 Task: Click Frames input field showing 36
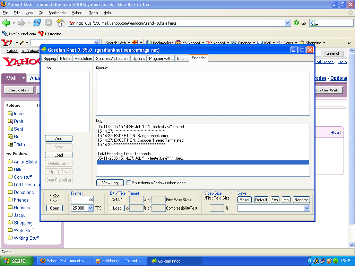click(82, 199)
